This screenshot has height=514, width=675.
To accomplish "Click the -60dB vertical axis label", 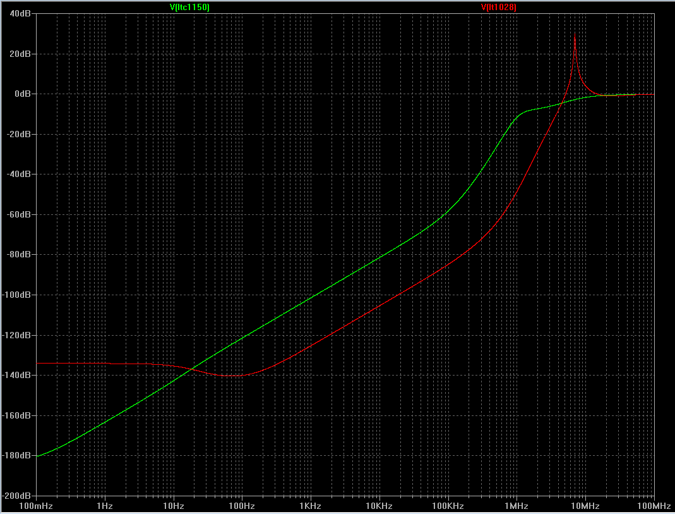I will 18,214.
